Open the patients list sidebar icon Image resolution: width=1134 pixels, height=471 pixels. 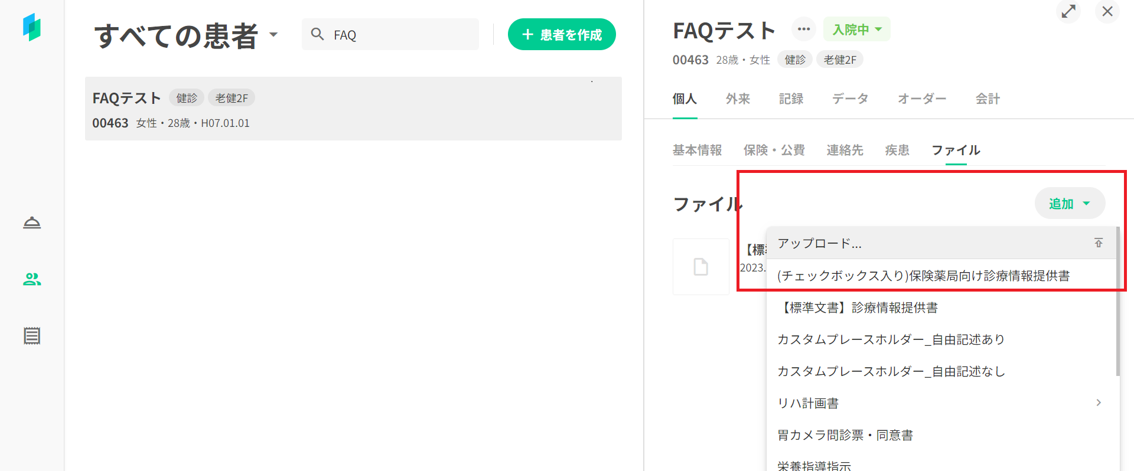click(32, 279)
